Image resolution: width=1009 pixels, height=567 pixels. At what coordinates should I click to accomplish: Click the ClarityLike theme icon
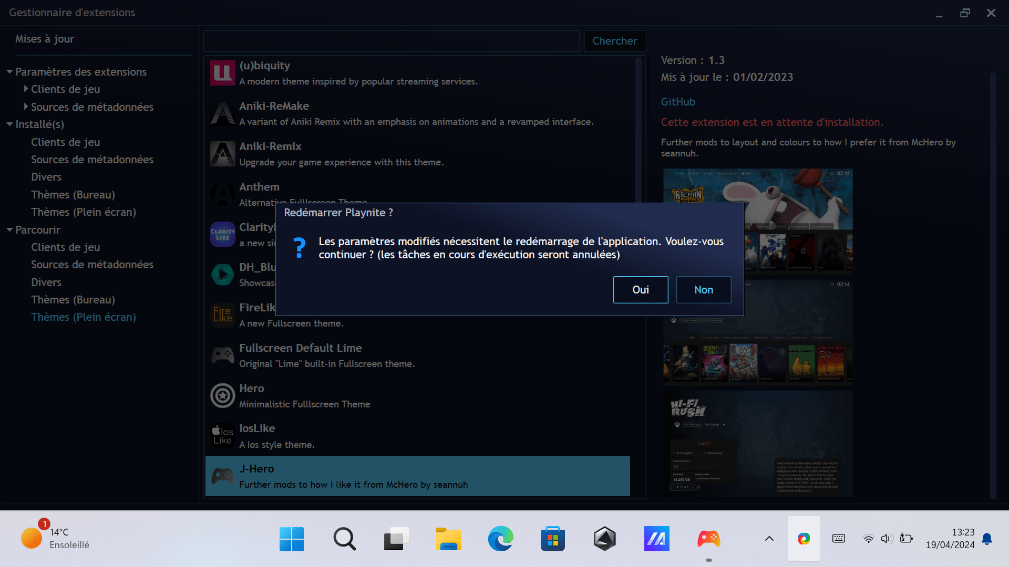[x=223, y=234]
